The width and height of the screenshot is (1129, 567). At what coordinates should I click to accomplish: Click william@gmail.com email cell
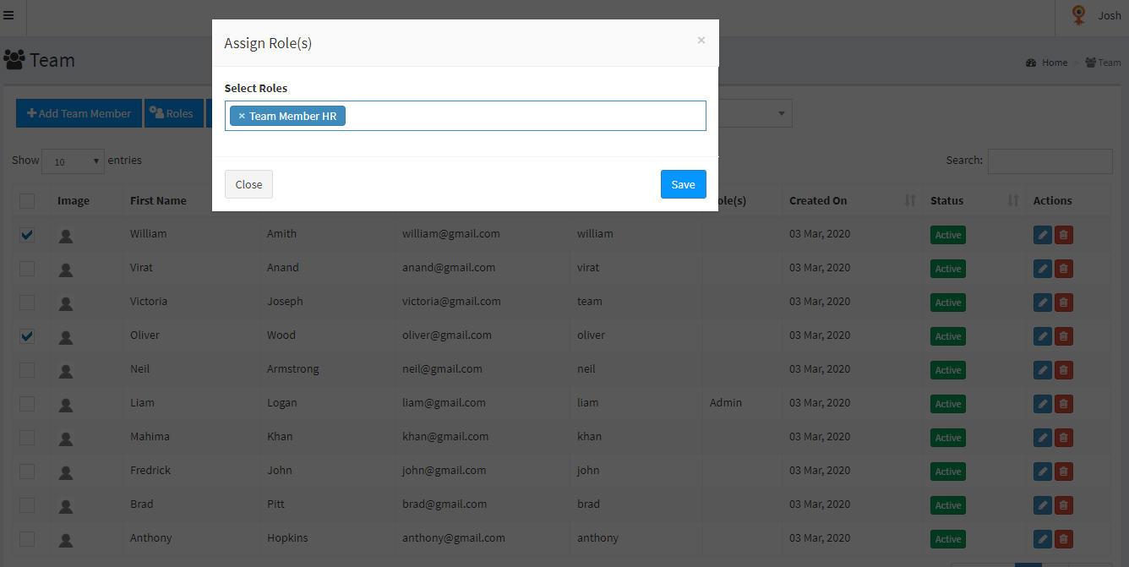coord(451,233)
